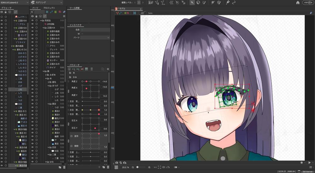Click the rotation deformer filter icon in the Parts panel
This screenshot has width=315, height=173.
point(60,12)
